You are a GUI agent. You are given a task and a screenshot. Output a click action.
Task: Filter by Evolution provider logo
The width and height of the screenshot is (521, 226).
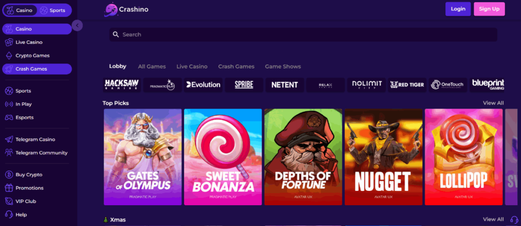[204, 85]
